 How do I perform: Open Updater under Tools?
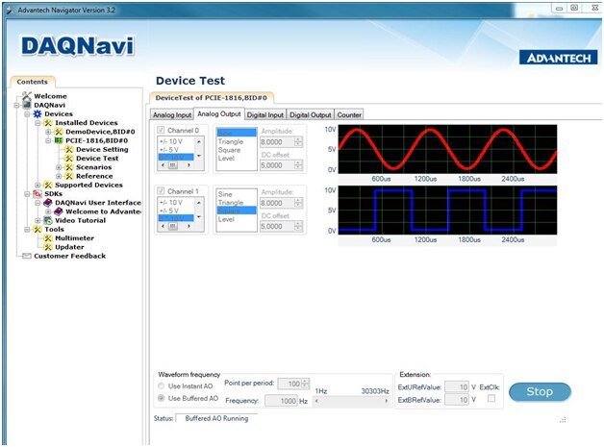69,247
